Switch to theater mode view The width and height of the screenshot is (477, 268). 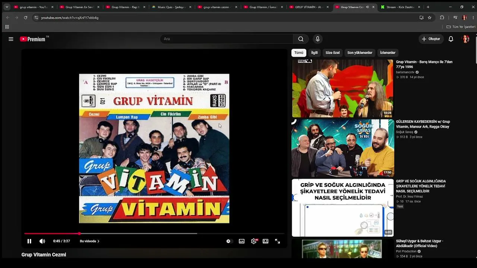point(266,241)
